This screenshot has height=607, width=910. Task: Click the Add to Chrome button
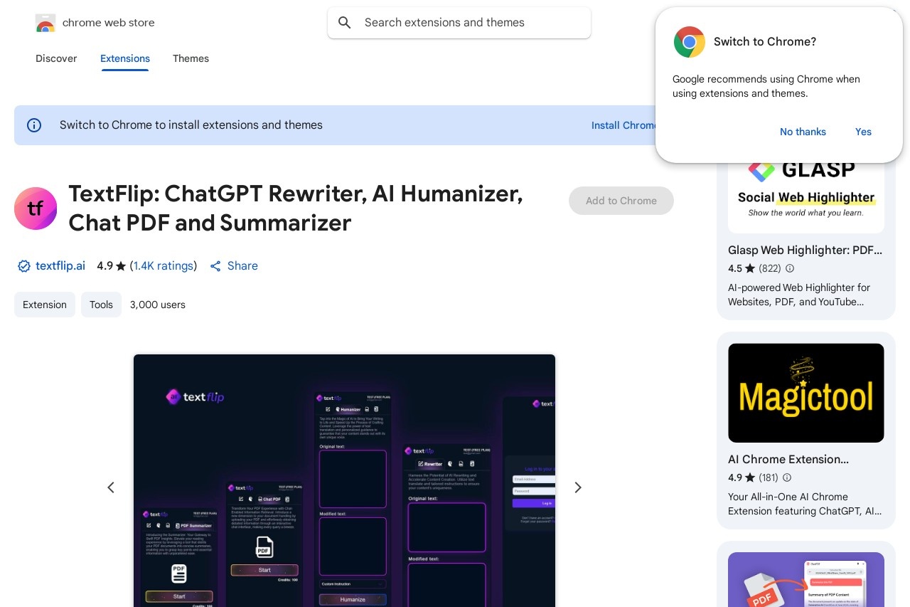coord(621,201)
